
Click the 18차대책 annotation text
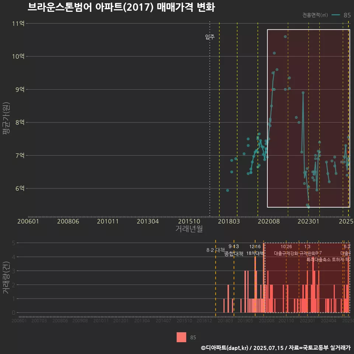click(255, 253)
